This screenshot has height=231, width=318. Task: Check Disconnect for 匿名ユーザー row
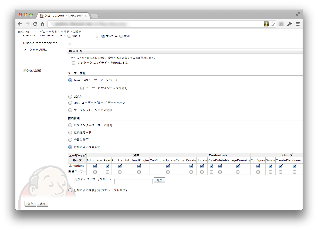tap(295, 172)
